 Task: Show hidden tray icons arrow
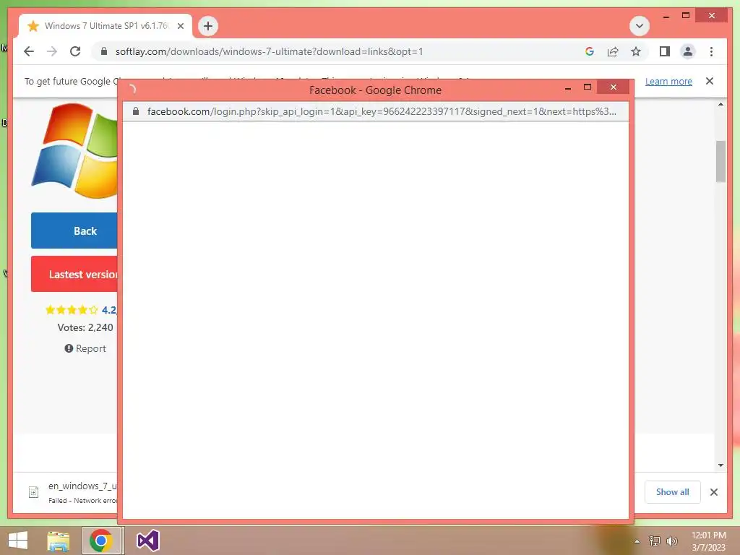coord(637,541)
